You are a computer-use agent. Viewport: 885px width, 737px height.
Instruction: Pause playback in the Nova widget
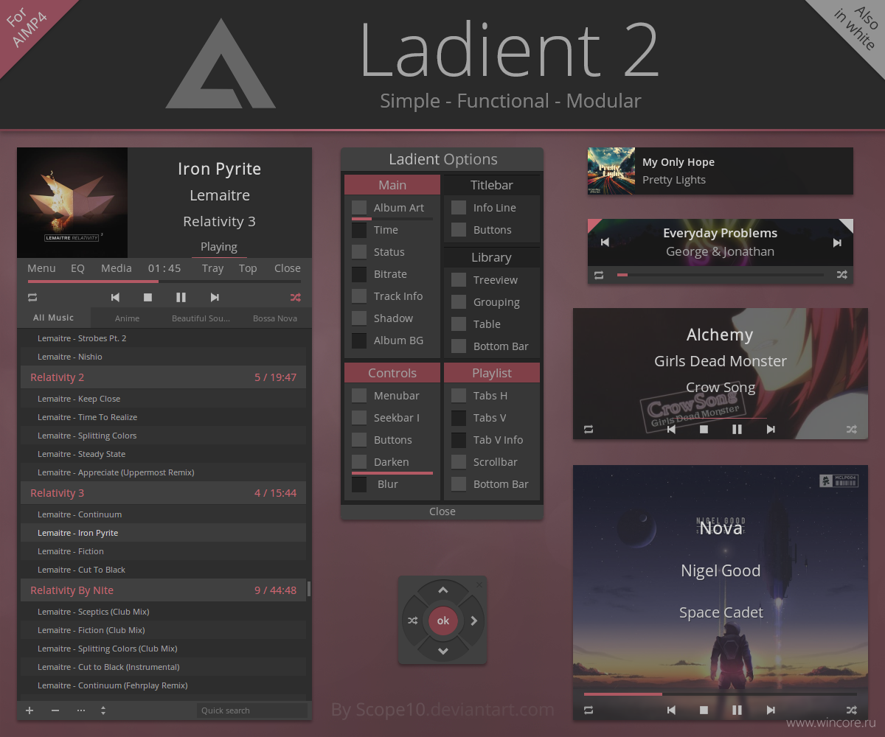click(x=737, y=710)
